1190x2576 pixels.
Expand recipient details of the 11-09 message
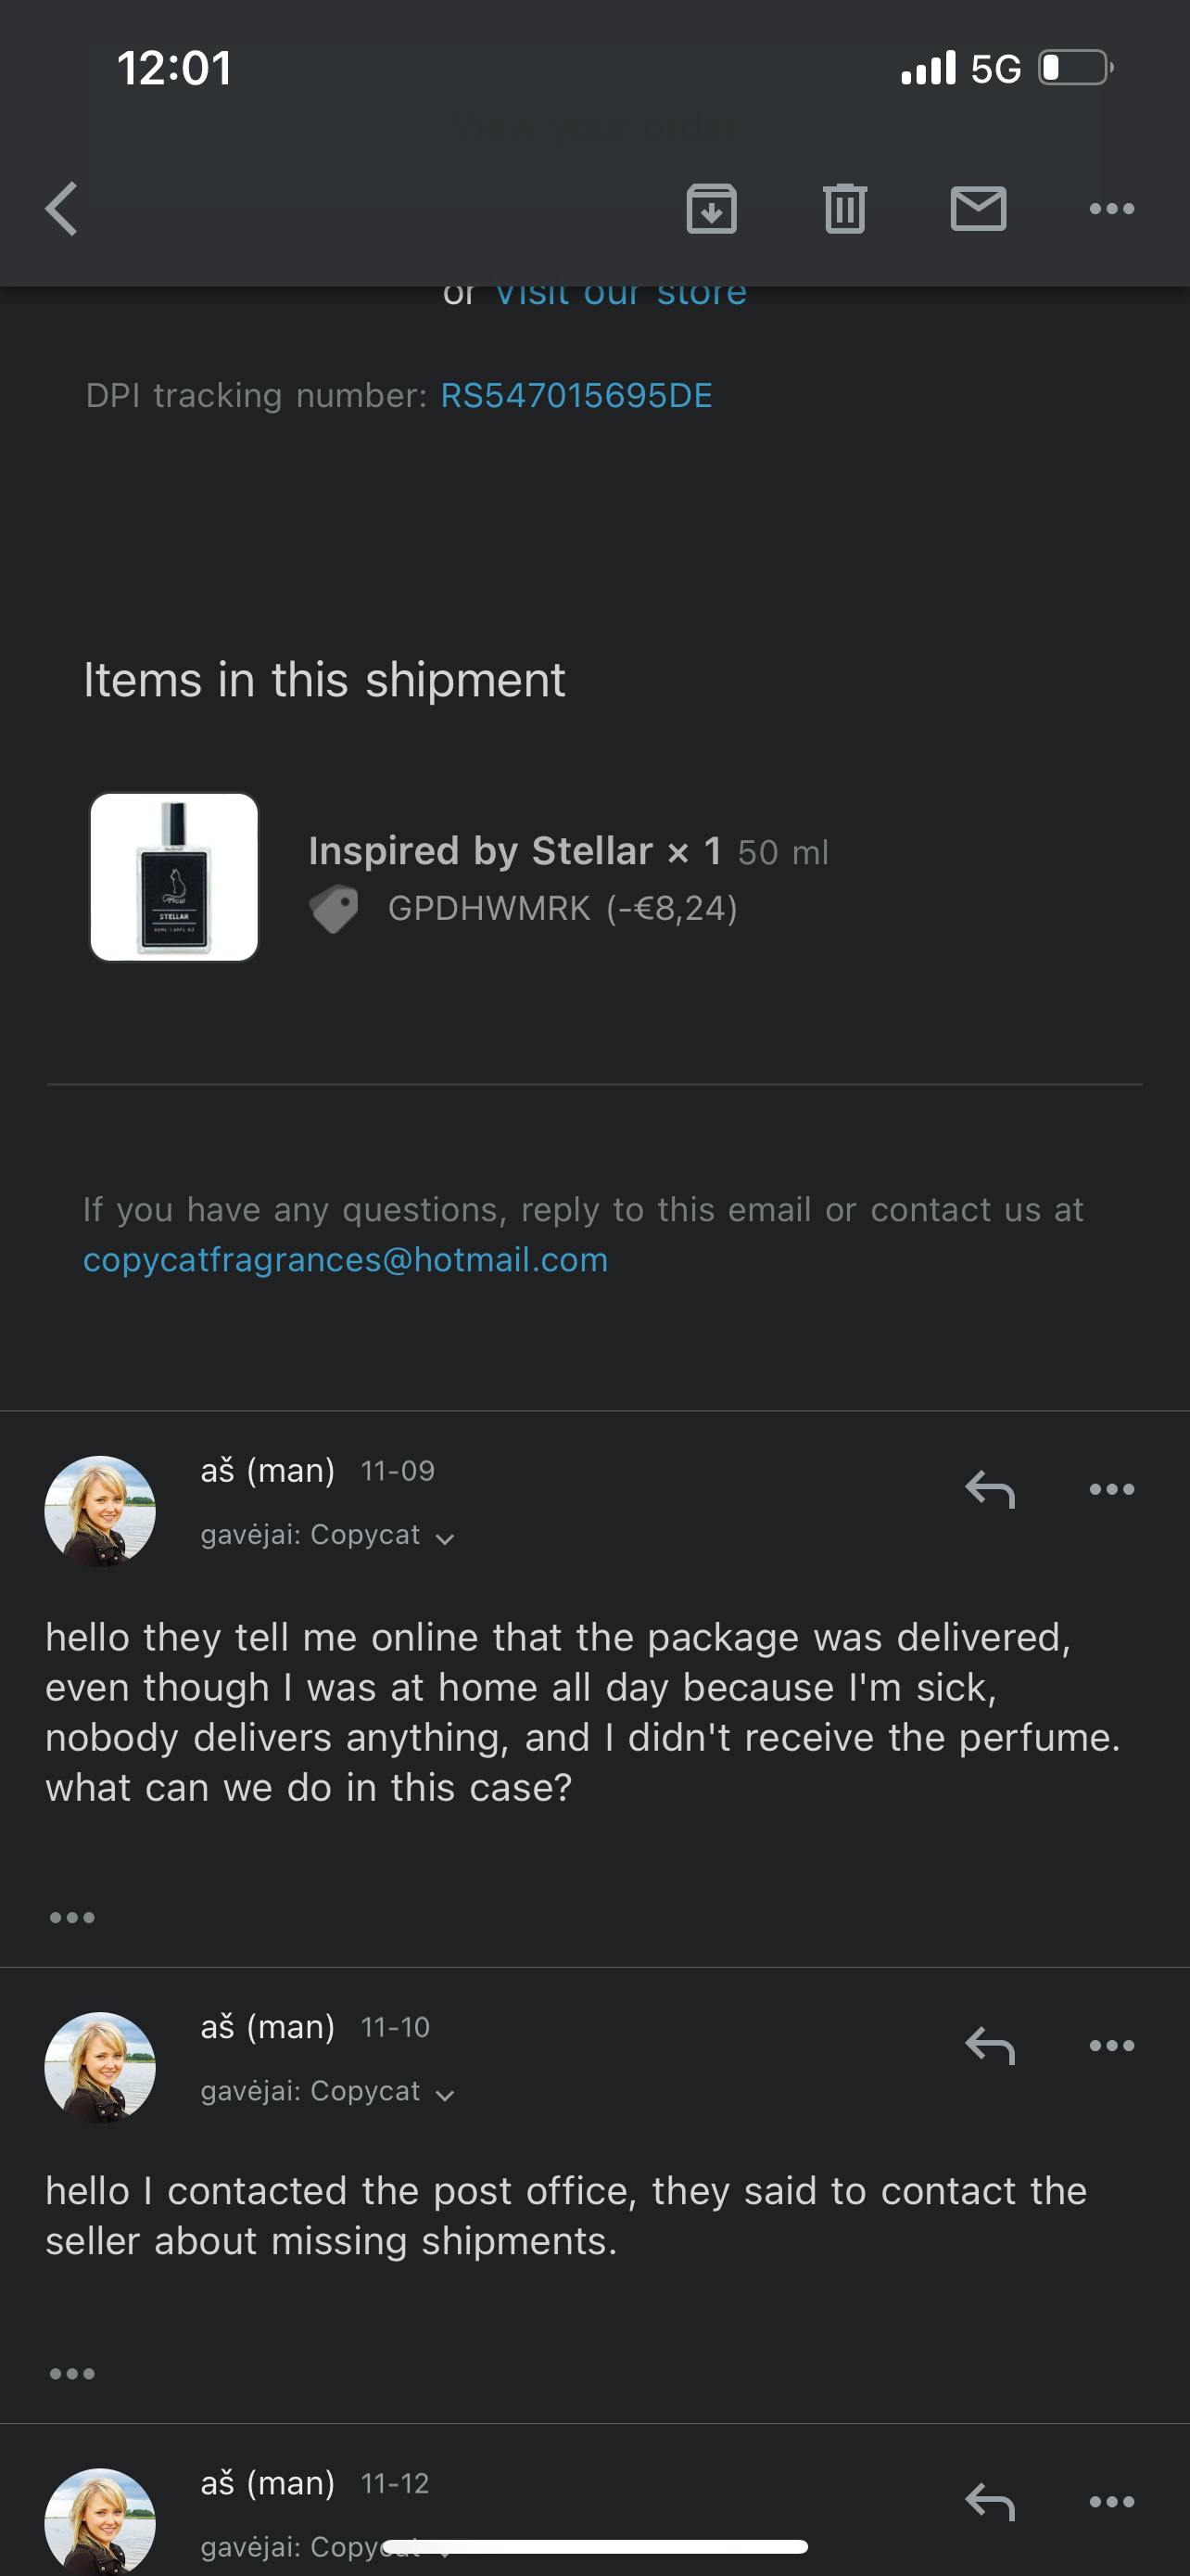coord(445,1538)
